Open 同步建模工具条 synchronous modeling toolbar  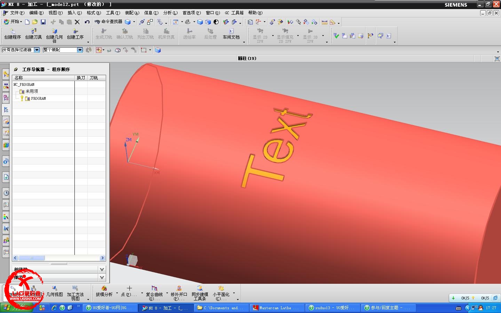coord(200,293)
